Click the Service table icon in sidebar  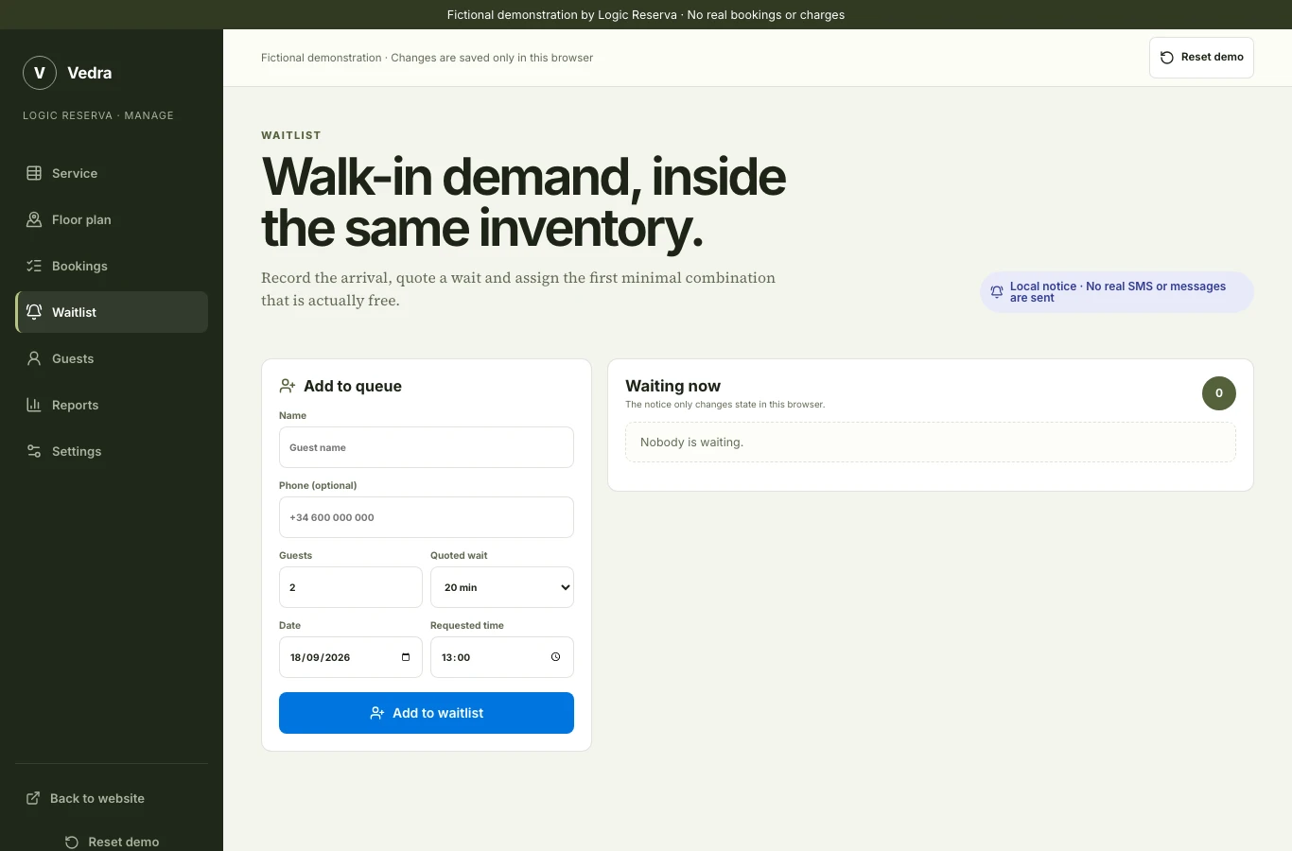(x=34, y=173)
